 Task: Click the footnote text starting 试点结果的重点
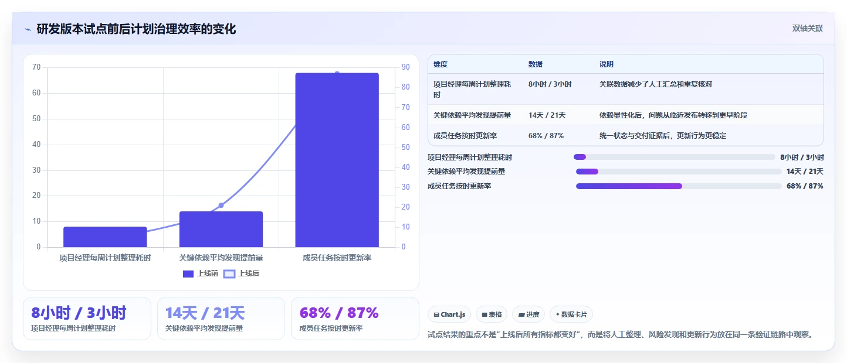(622, 335)
